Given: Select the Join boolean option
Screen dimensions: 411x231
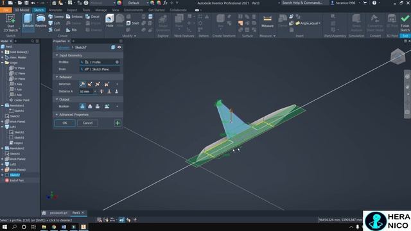Looking at the screenshot, I should point(82,107).
